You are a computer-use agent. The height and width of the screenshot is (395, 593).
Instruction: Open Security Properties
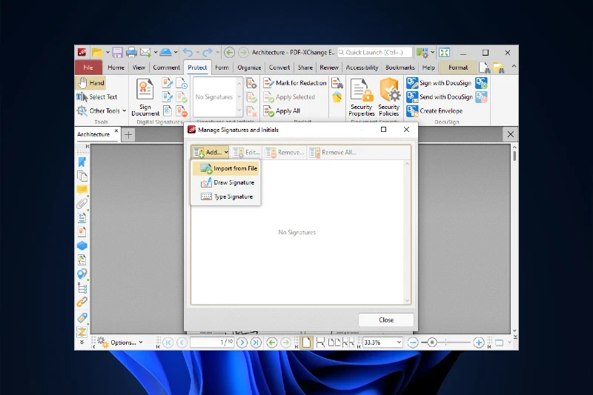pos(362,97)
